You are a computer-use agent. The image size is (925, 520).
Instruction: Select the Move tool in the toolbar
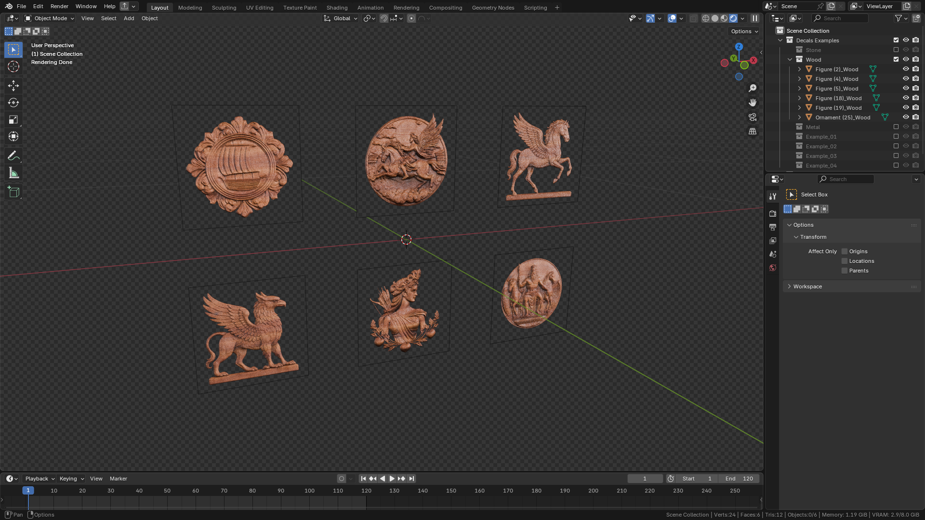[13, 86]
